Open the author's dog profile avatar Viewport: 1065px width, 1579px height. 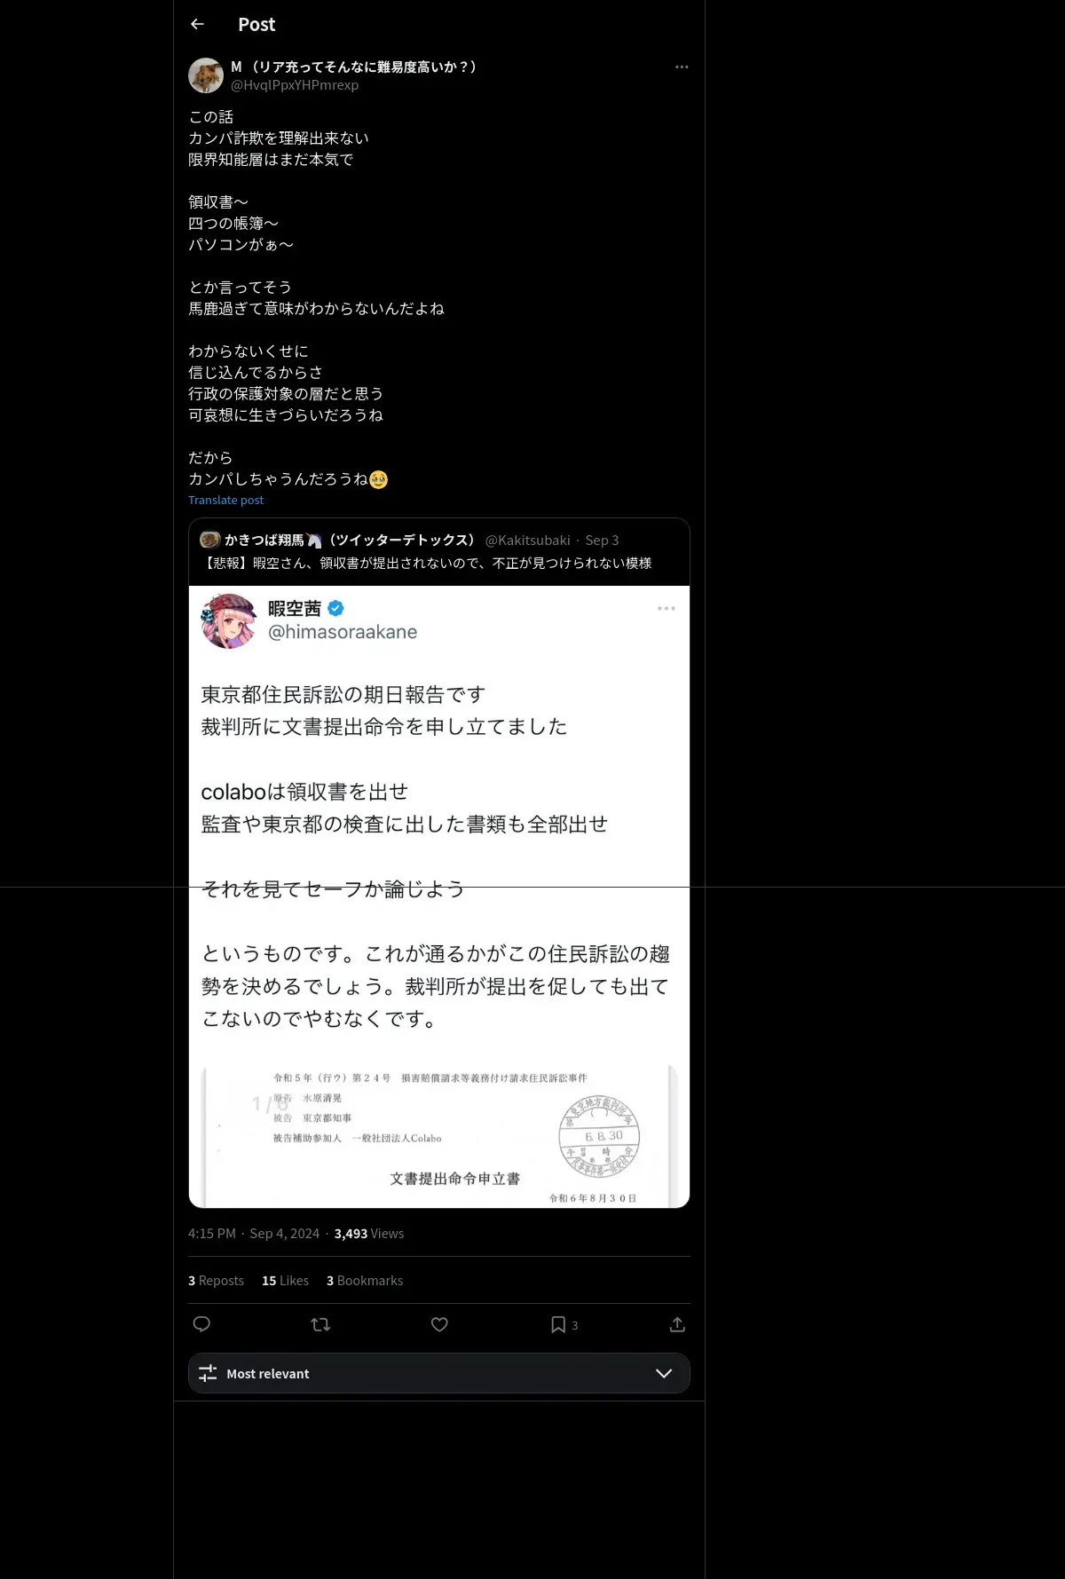click(x=206, y=75)
